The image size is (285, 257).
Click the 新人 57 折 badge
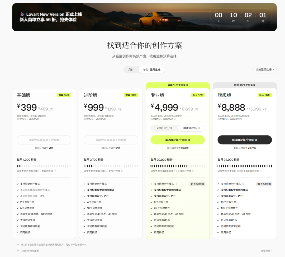198,95
